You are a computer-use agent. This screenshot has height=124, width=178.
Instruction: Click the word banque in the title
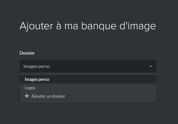point(99,26)
